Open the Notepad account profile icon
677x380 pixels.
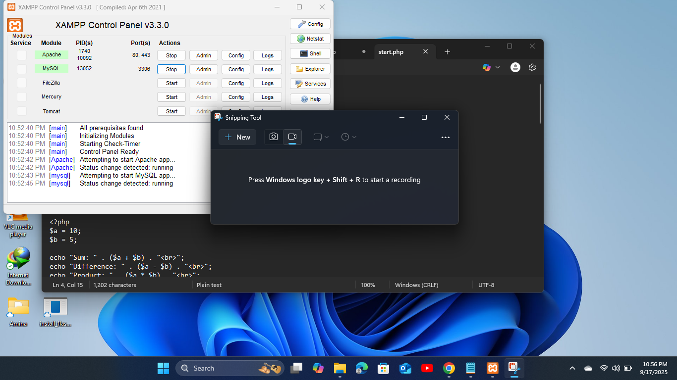(515, 67)
